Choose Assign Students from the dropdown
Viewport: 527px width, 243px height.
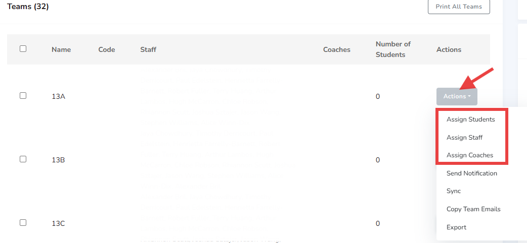(470, 119)
